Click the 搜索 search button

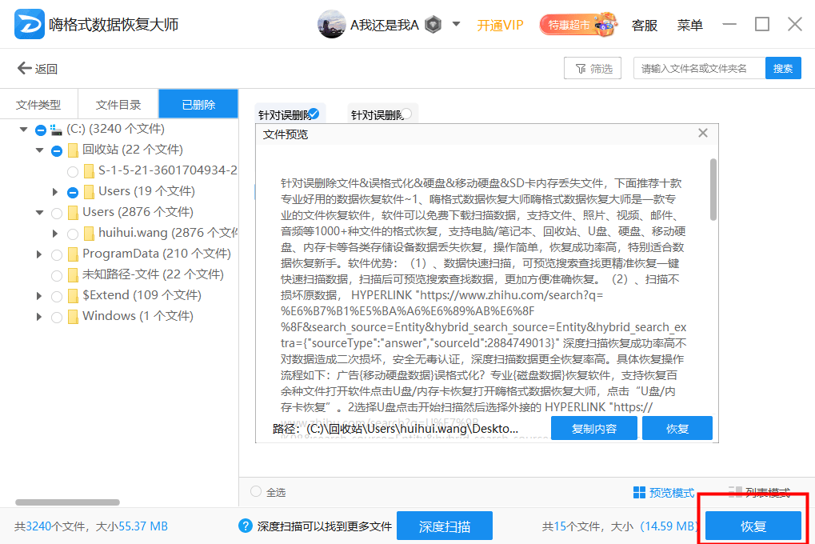point(783,69)
